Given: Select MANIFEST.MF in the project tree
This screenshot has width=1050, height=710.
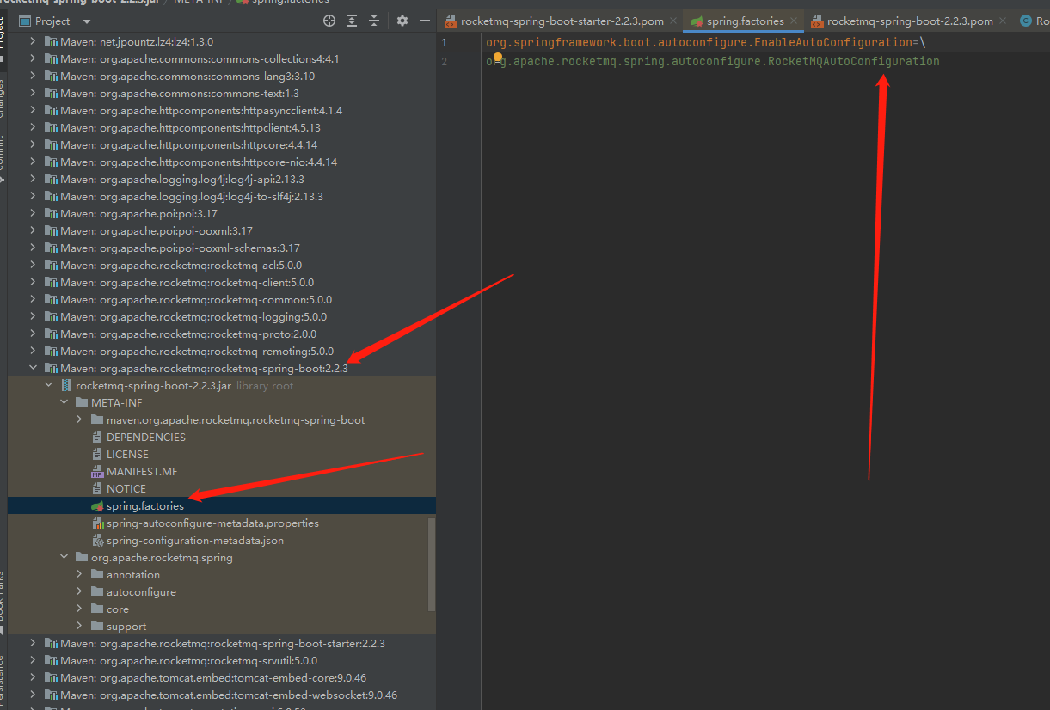Looking at the screenshot, I should click(222, 471).
